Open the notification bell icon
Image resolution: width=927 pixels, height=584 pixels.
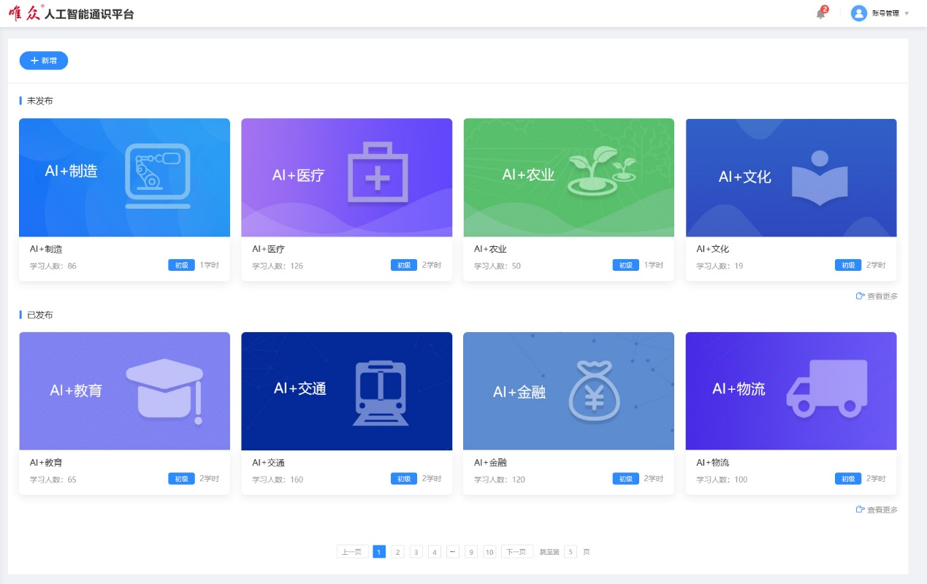[820, 14]
